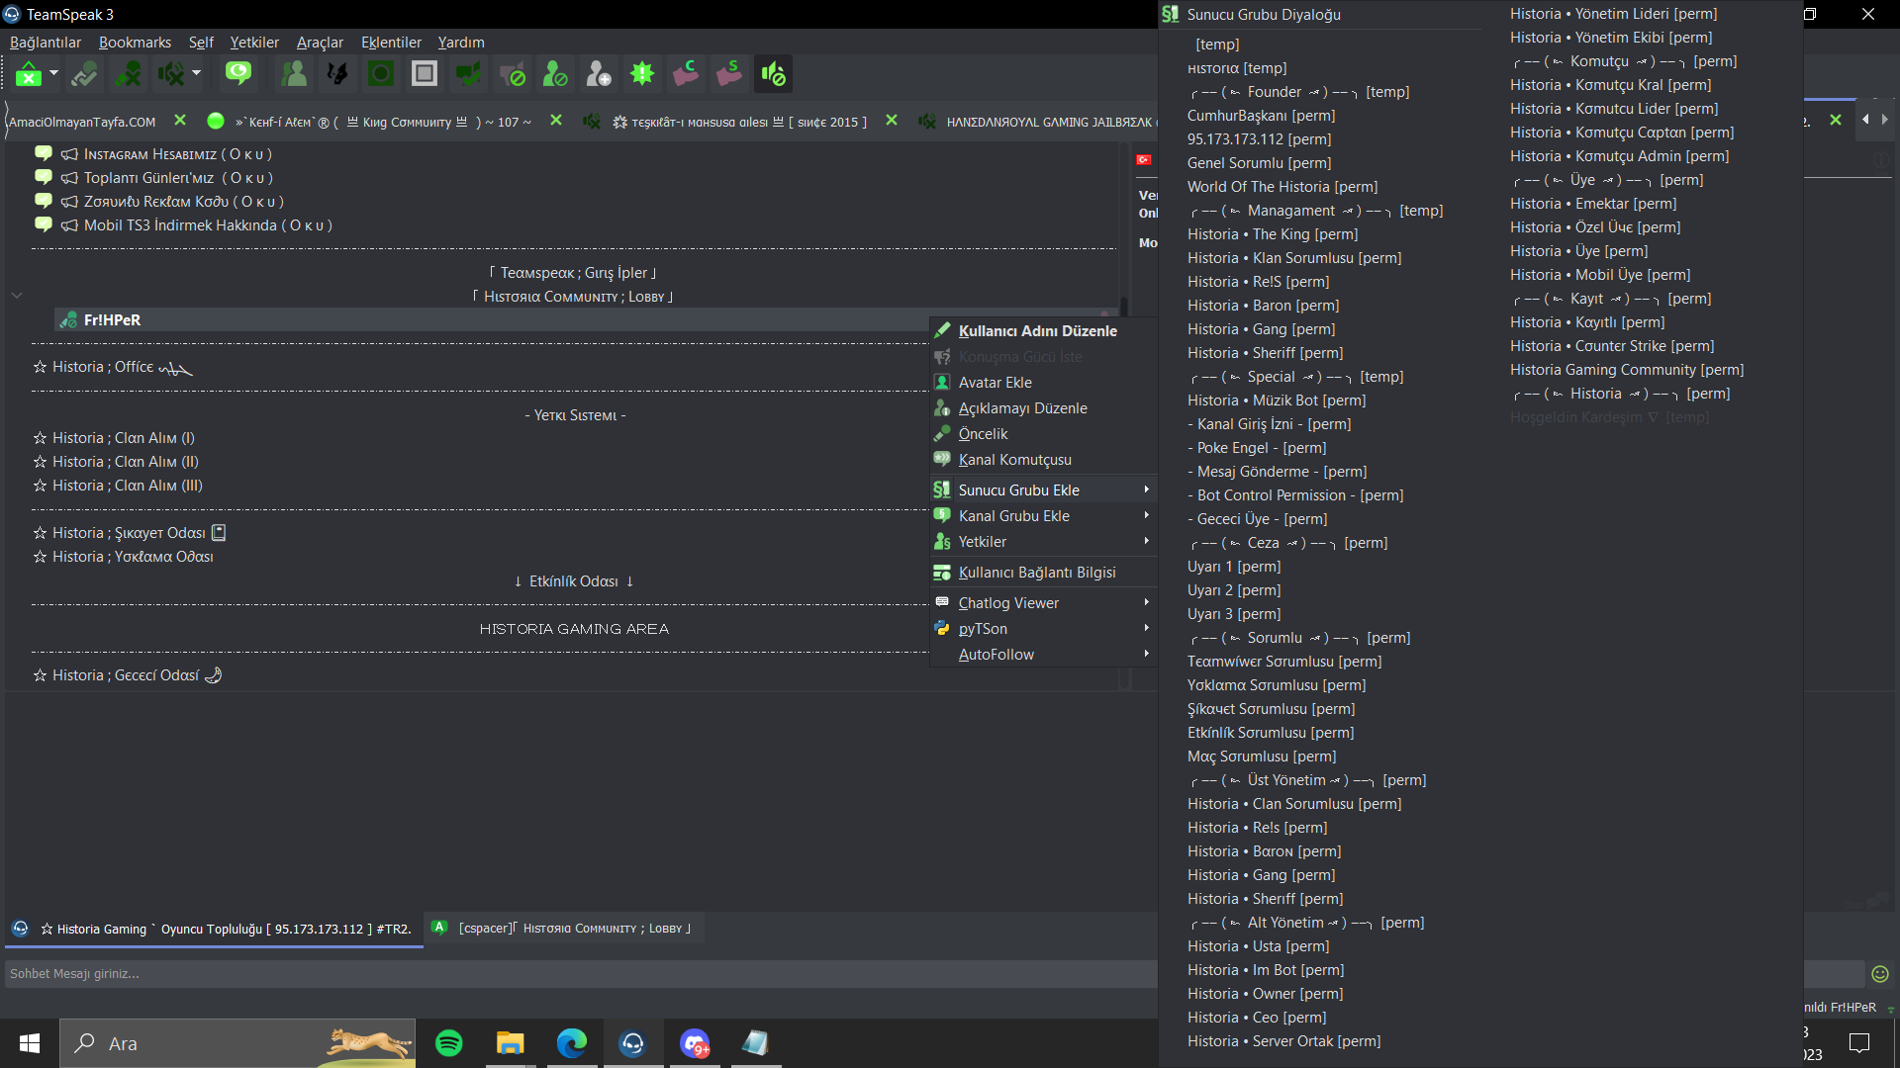Screen dimensions: 1900x1068
Task: Assign the Uyarı 1 [perm] server group
Action: 1234,567
